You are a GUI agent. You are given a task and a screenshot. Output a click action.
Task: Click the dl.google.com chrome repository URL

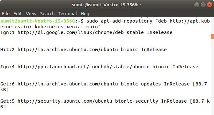coord(70,32)
